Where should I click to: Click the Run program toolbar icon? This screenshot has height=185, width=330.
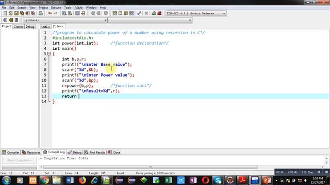[x=120, y=13]
